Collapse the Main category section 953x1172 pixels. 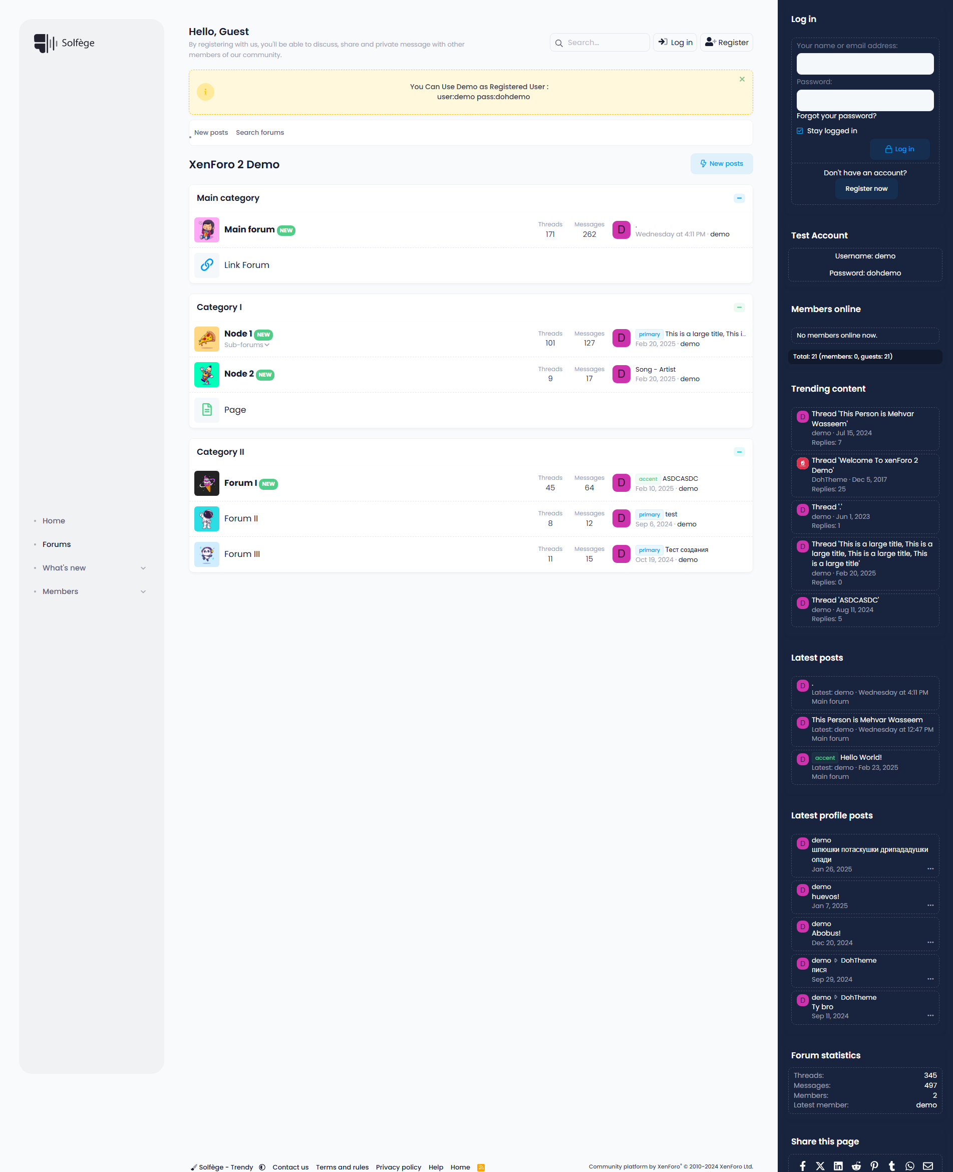click(x=739, y=198)
